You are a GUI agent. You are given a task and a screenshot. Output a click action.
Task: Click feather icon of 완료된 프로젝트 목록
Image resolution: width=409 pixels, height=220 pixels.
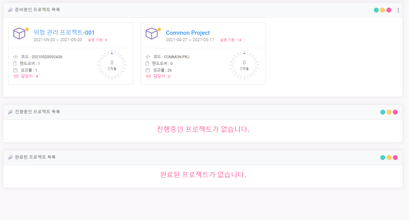tap(10, 157)
